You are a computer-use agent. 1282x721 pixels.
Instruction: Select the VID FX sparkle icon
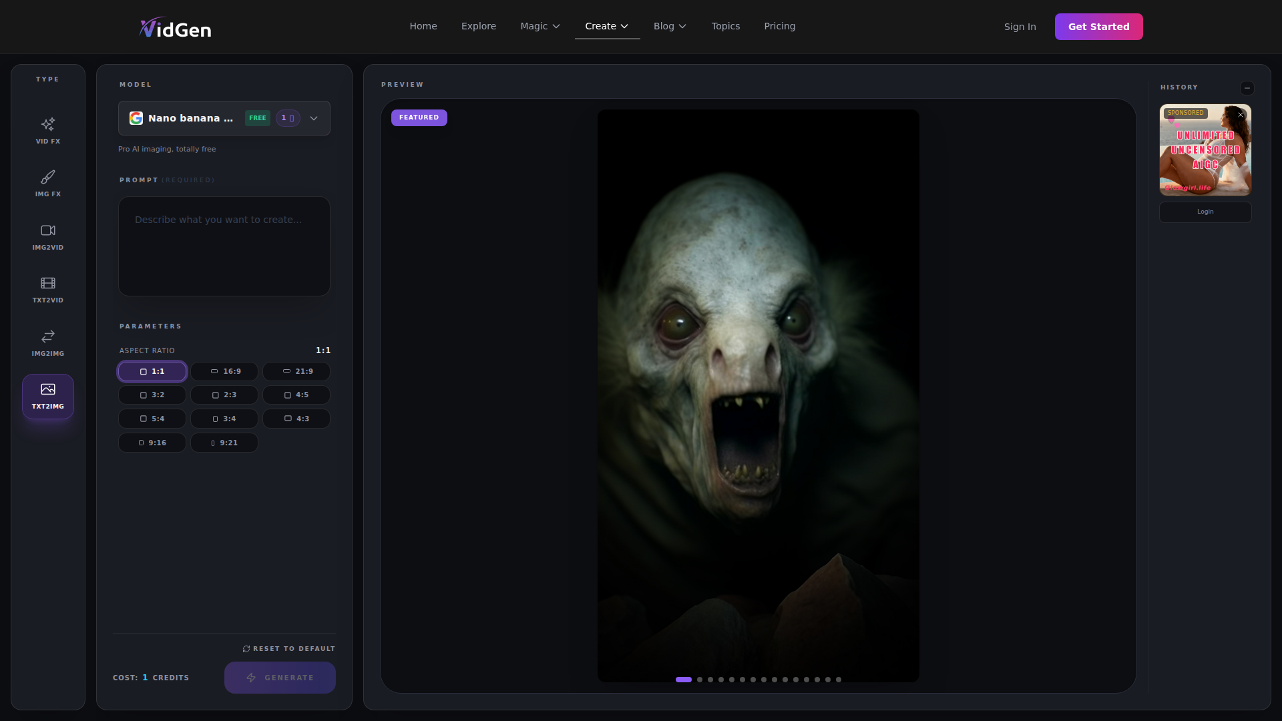(48, 125)
